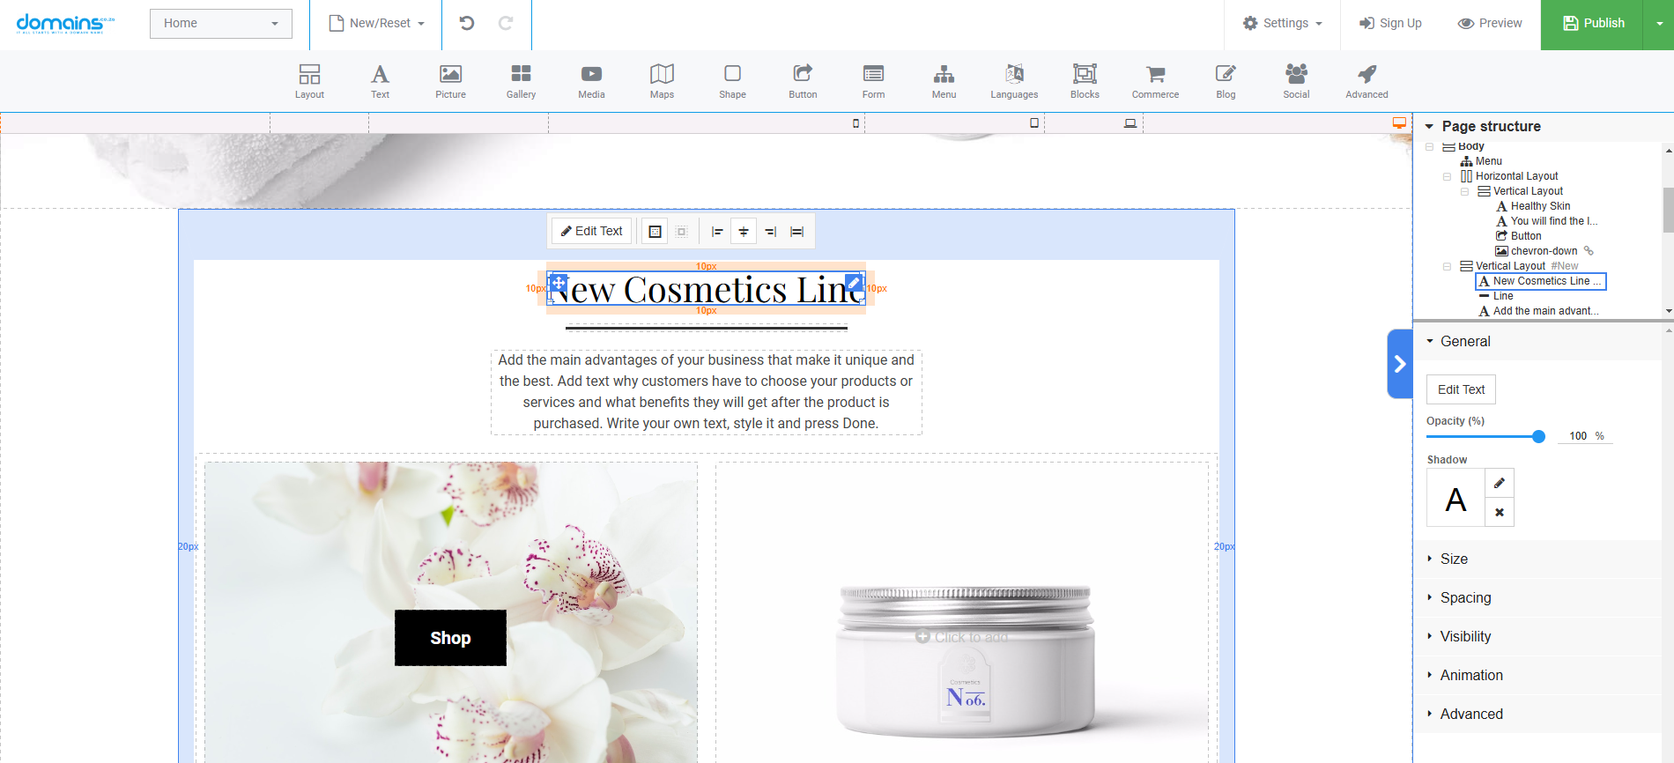Viewport: 1674px width, 763px height.
Task: Toggle align center in floating toolbar
Action: 744,232
